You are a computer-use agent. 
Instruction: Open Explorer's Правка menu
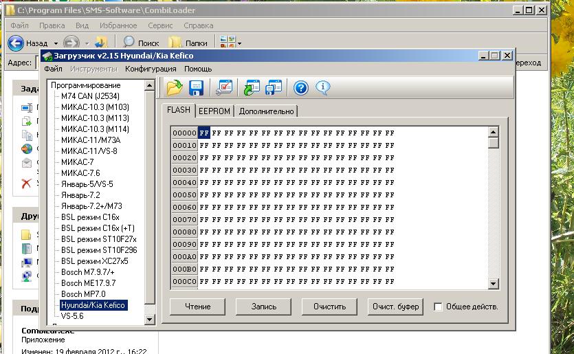(52, 25)
